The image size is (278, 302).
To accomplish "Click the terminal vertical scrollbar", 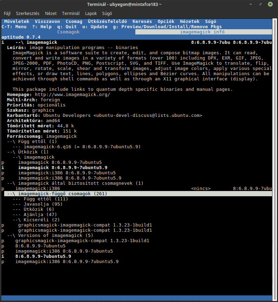I will pos(275,160).
